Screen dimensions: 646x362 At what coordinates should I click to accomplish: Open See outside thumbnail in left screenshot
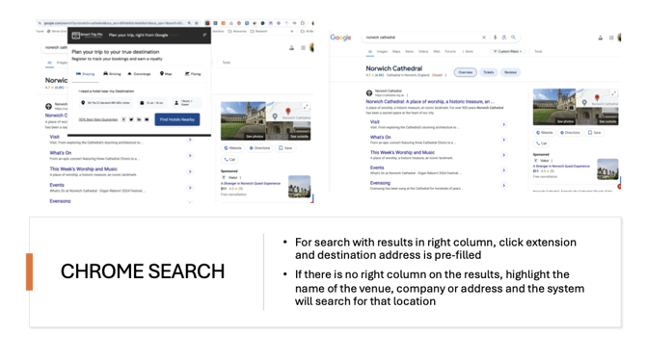(x=288, y=130)
